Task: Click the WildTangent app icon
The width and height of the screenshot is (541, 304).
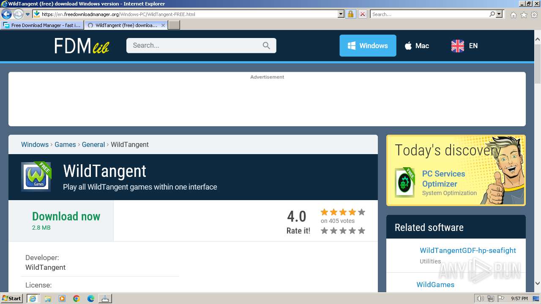Action: pos(36,176)
